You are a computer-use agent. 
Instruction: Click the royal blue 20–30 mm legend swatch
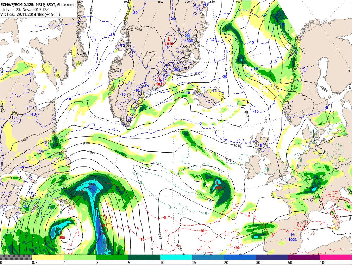pyautogui.click(x=240, y=257)
